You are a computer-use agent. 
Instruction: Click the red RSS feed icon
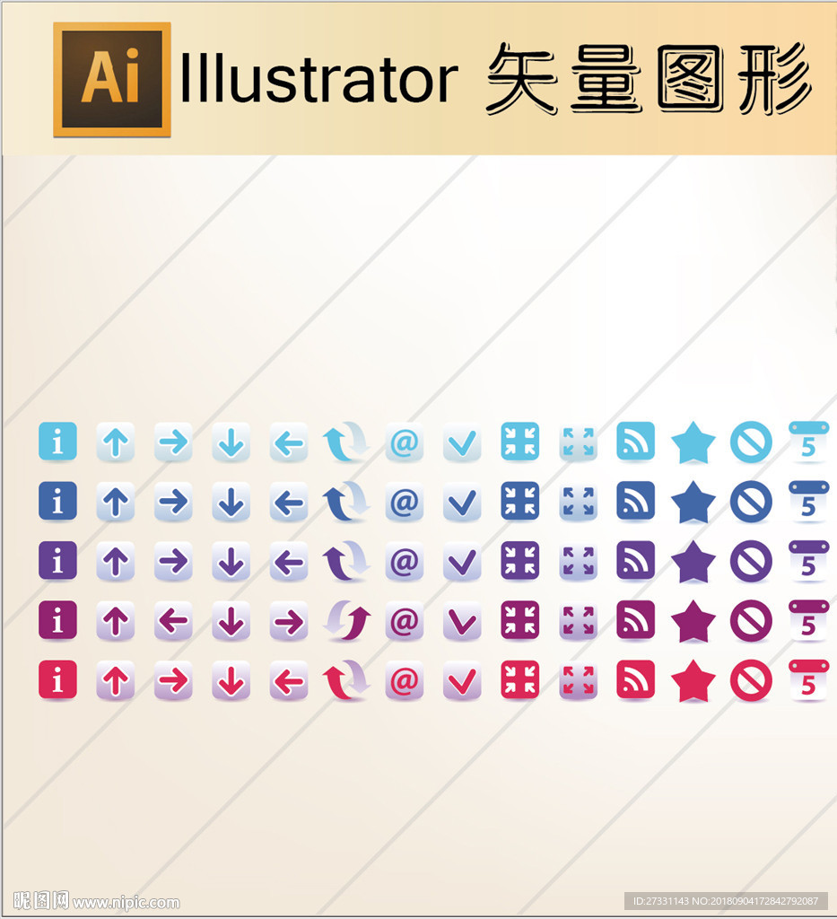(635, 680)
